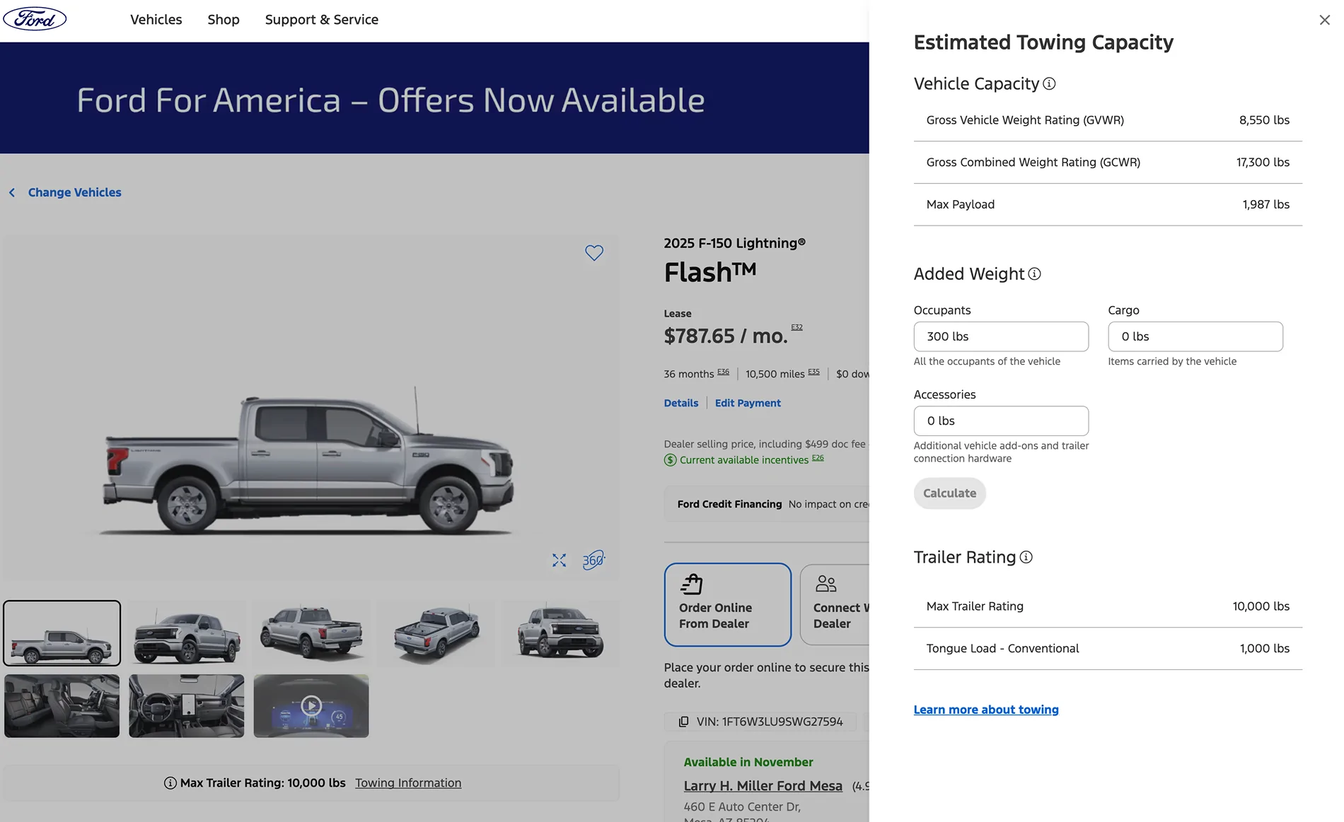Select the front right view thumbnail
Screen dimensions: 1344x822
click(560, 633)
